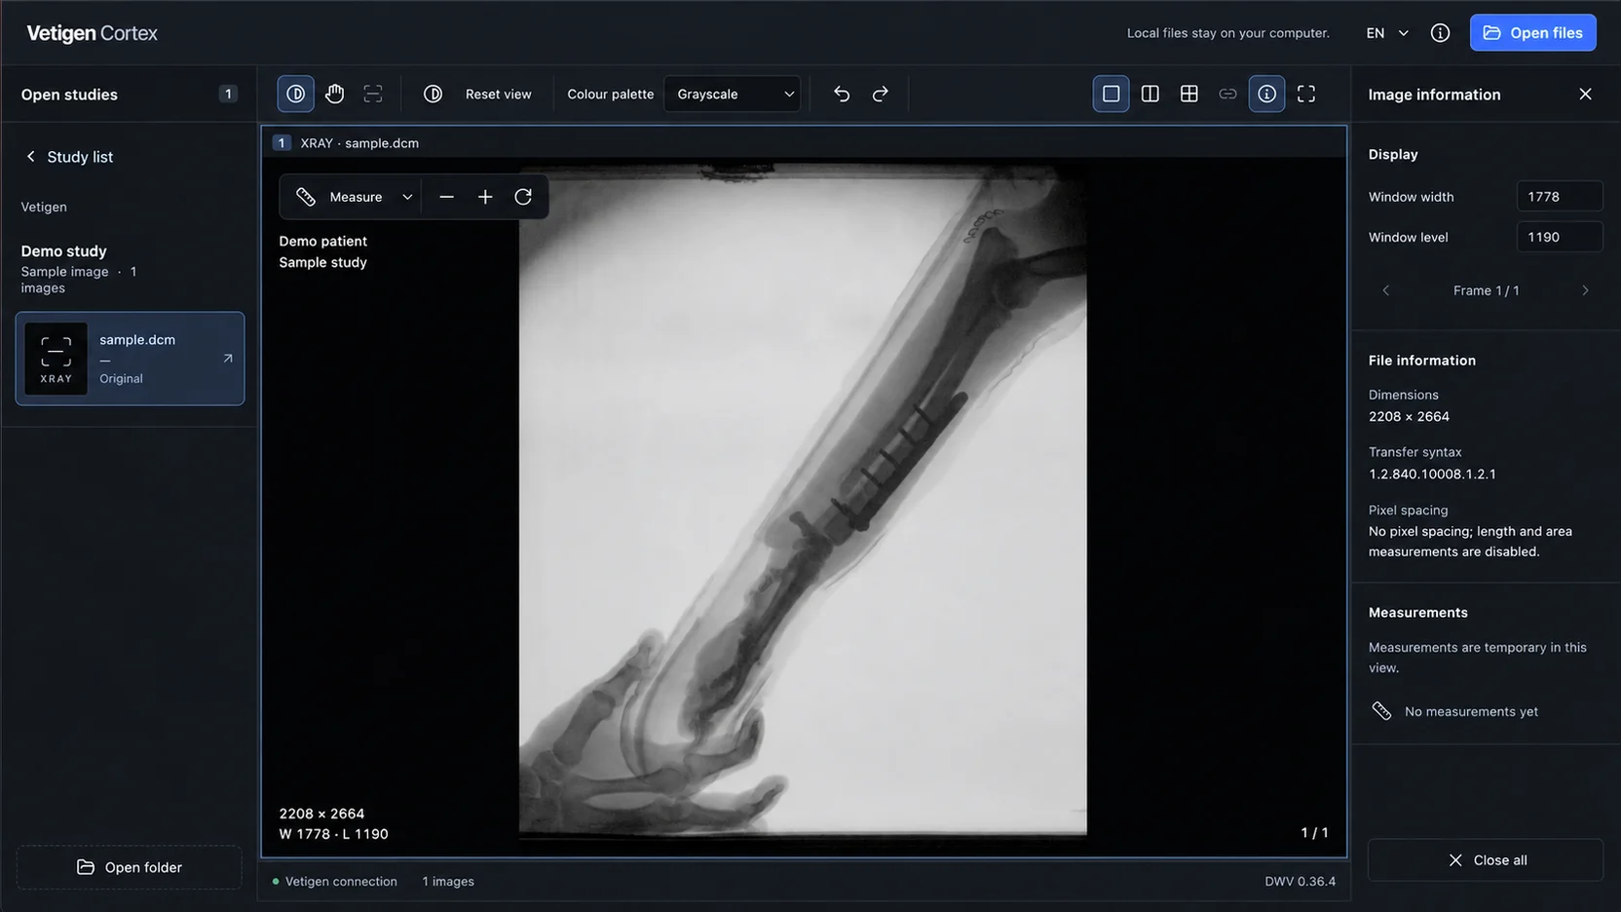This screenshot has height=912, width=1621.
Task: Click the info icon in the top bar
Action: pyautogui.click(x=1440, y=33)
